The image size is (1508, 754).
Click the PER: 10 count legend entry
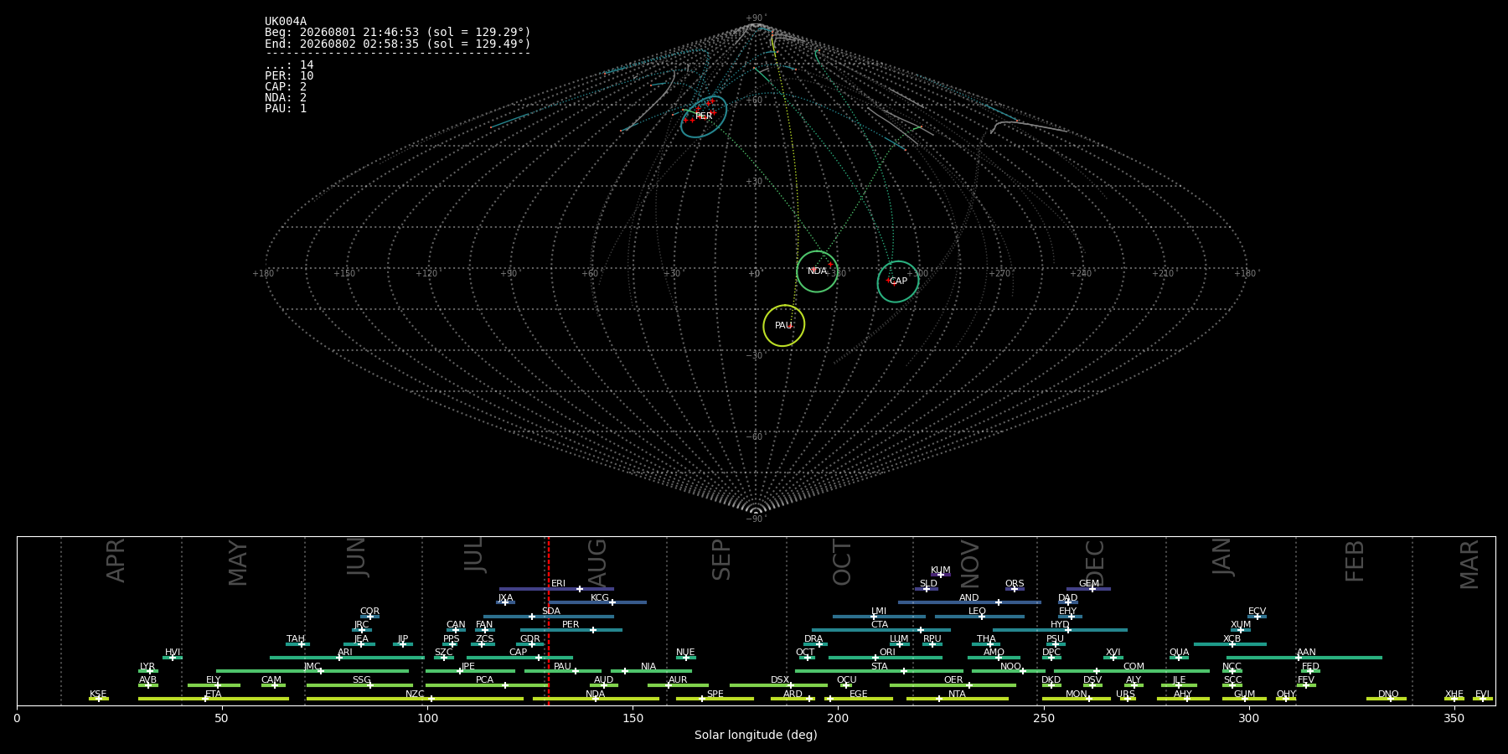[x=289, y=76]
